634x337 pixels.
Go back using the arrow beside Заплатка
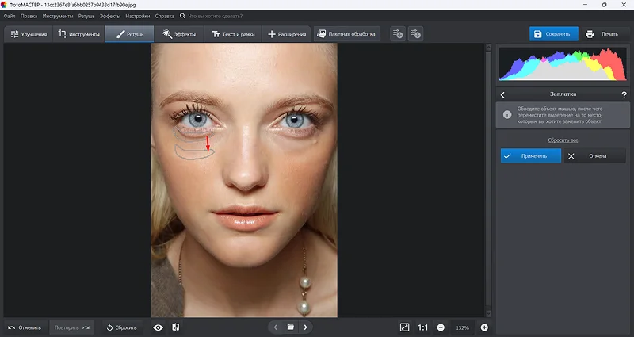pyautogui.click(x=502, y=94)
